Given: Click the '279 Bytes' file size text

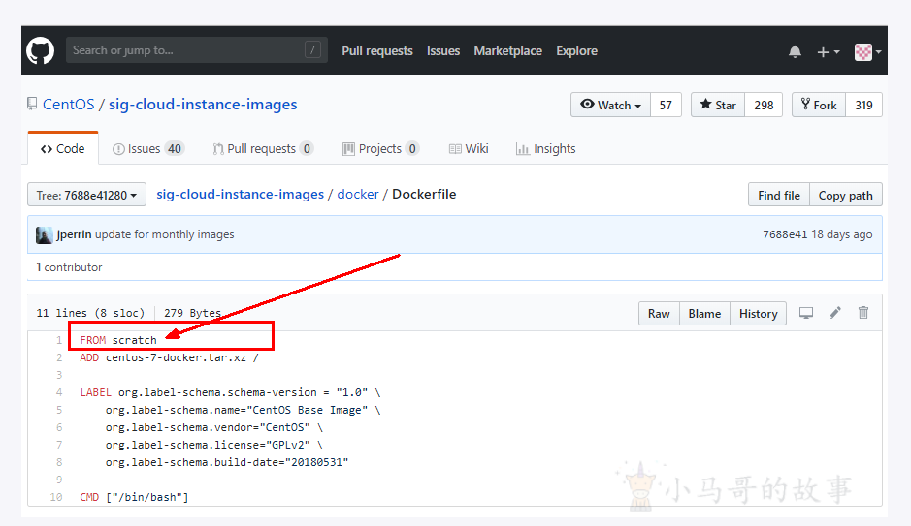Looking at the screenshot, I should [192, 313].
